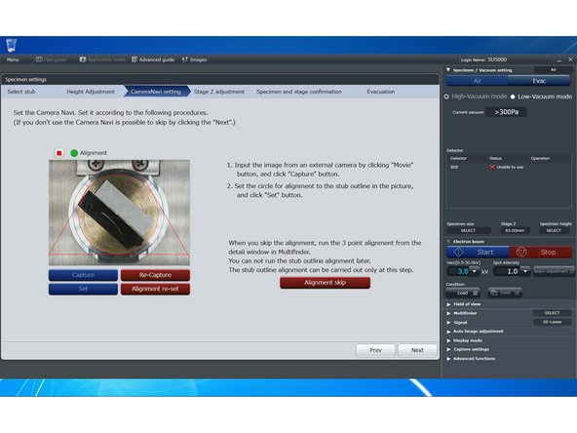
Task: Select the CameraNavi setting step
Action: click(x=156, y=92)
